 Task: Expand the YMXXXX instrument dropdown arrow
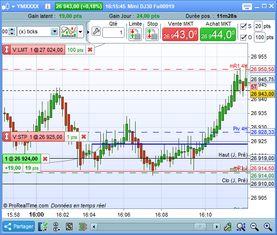click(13, 7)
